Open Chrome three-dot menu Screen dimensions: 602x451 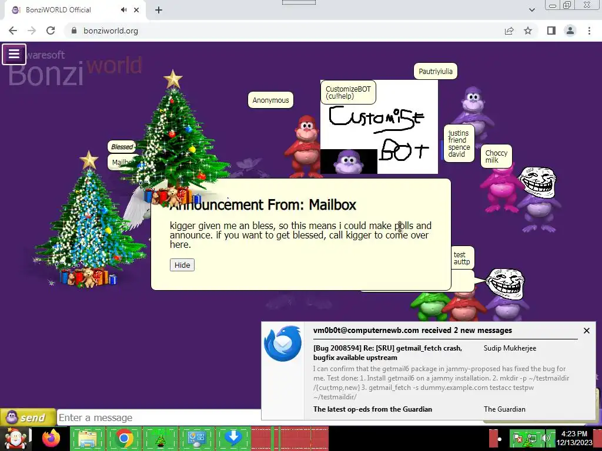tap(589, 31)
